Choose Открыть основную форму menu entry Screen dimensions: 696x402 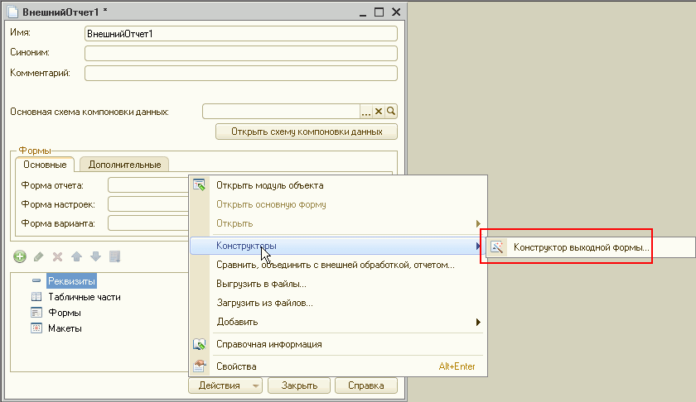click(x=338, y=204)
